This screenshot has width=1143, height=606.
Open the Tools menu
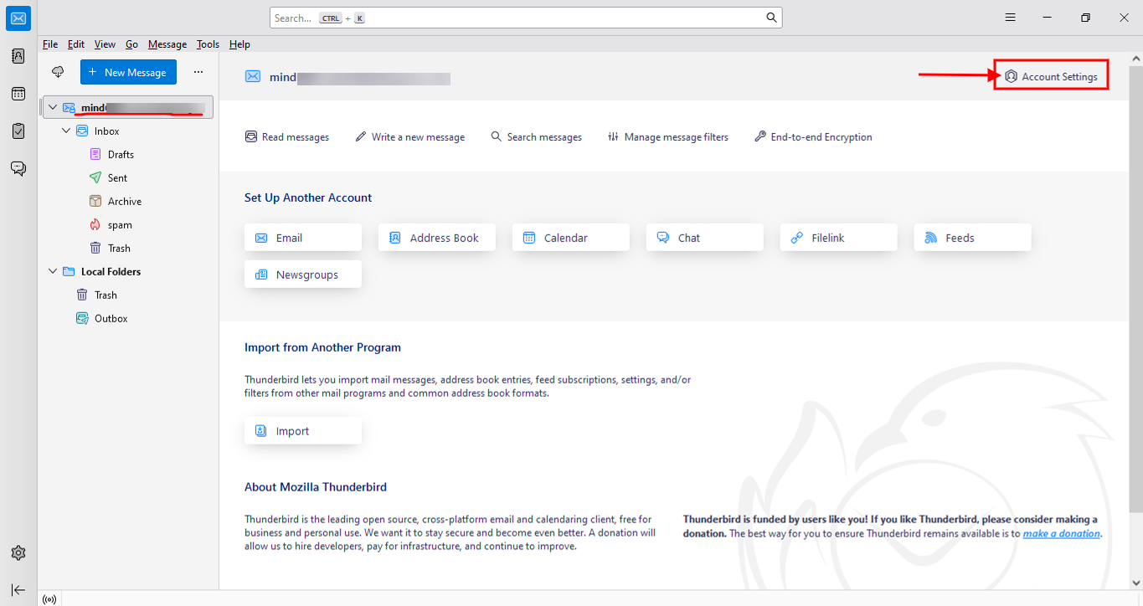(x=209, y=44)
